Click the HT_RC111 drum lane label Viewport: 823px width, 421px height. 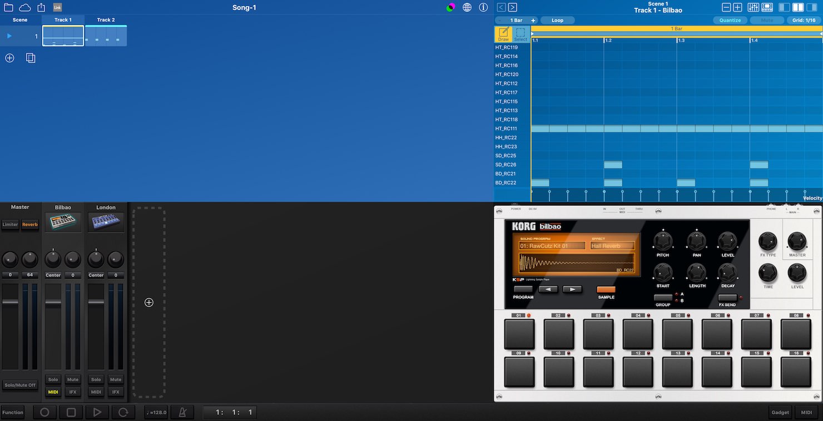506,128
